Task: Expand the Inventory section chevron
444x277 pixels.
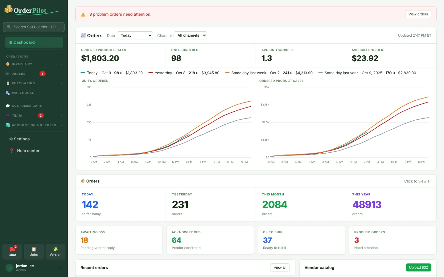Action: point(61,64)
